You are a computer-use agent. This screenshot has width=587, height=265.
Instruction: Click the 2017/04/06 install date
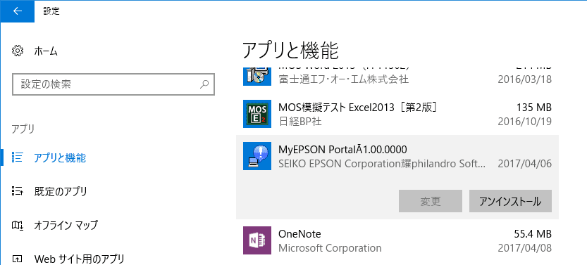click(x=525, y=164)
